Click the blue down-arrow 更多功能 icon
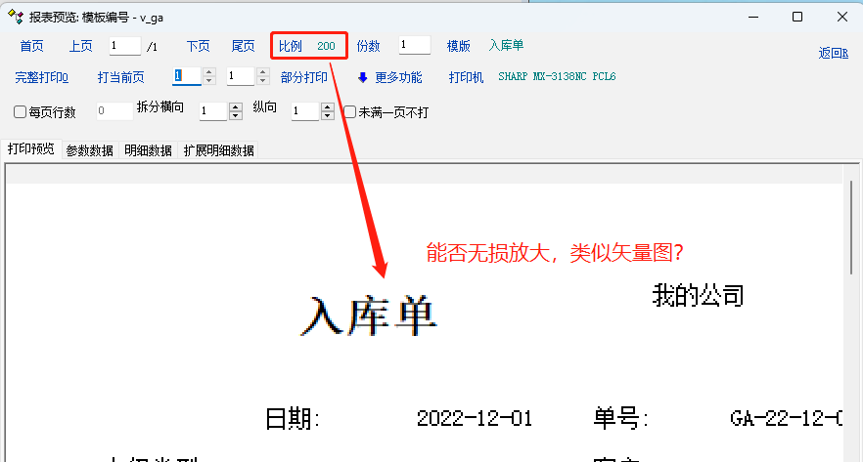This screenshot has height=462, width=863. pyautogui.click(x=362, y=77)
